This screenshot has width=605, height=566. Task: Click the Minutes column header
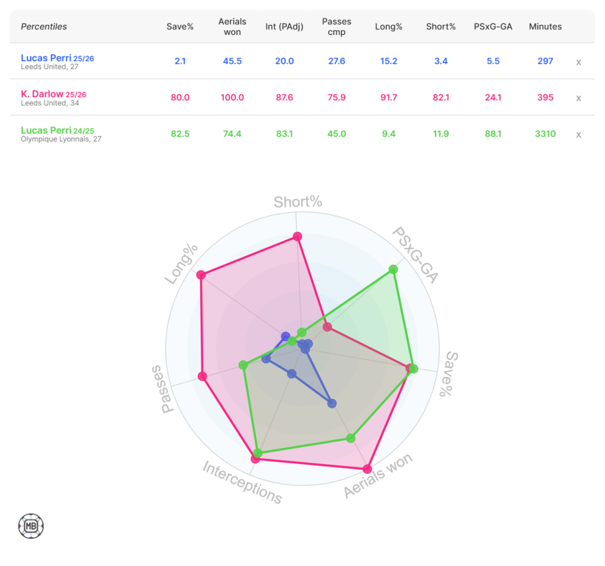coord(545,27)
